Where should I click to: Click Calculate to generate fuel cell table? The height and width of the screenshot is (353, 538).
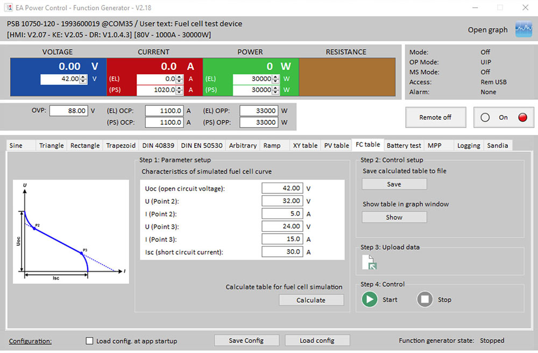click(311, 300)
